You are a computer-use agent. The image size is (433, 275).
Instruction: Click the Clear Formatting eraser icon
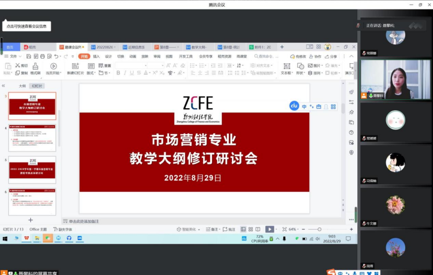(182, 65)
